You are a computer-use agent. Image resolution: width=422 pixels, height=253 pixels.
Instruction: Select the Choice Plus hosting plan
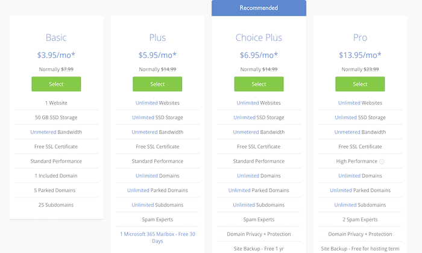pos(259,84)
